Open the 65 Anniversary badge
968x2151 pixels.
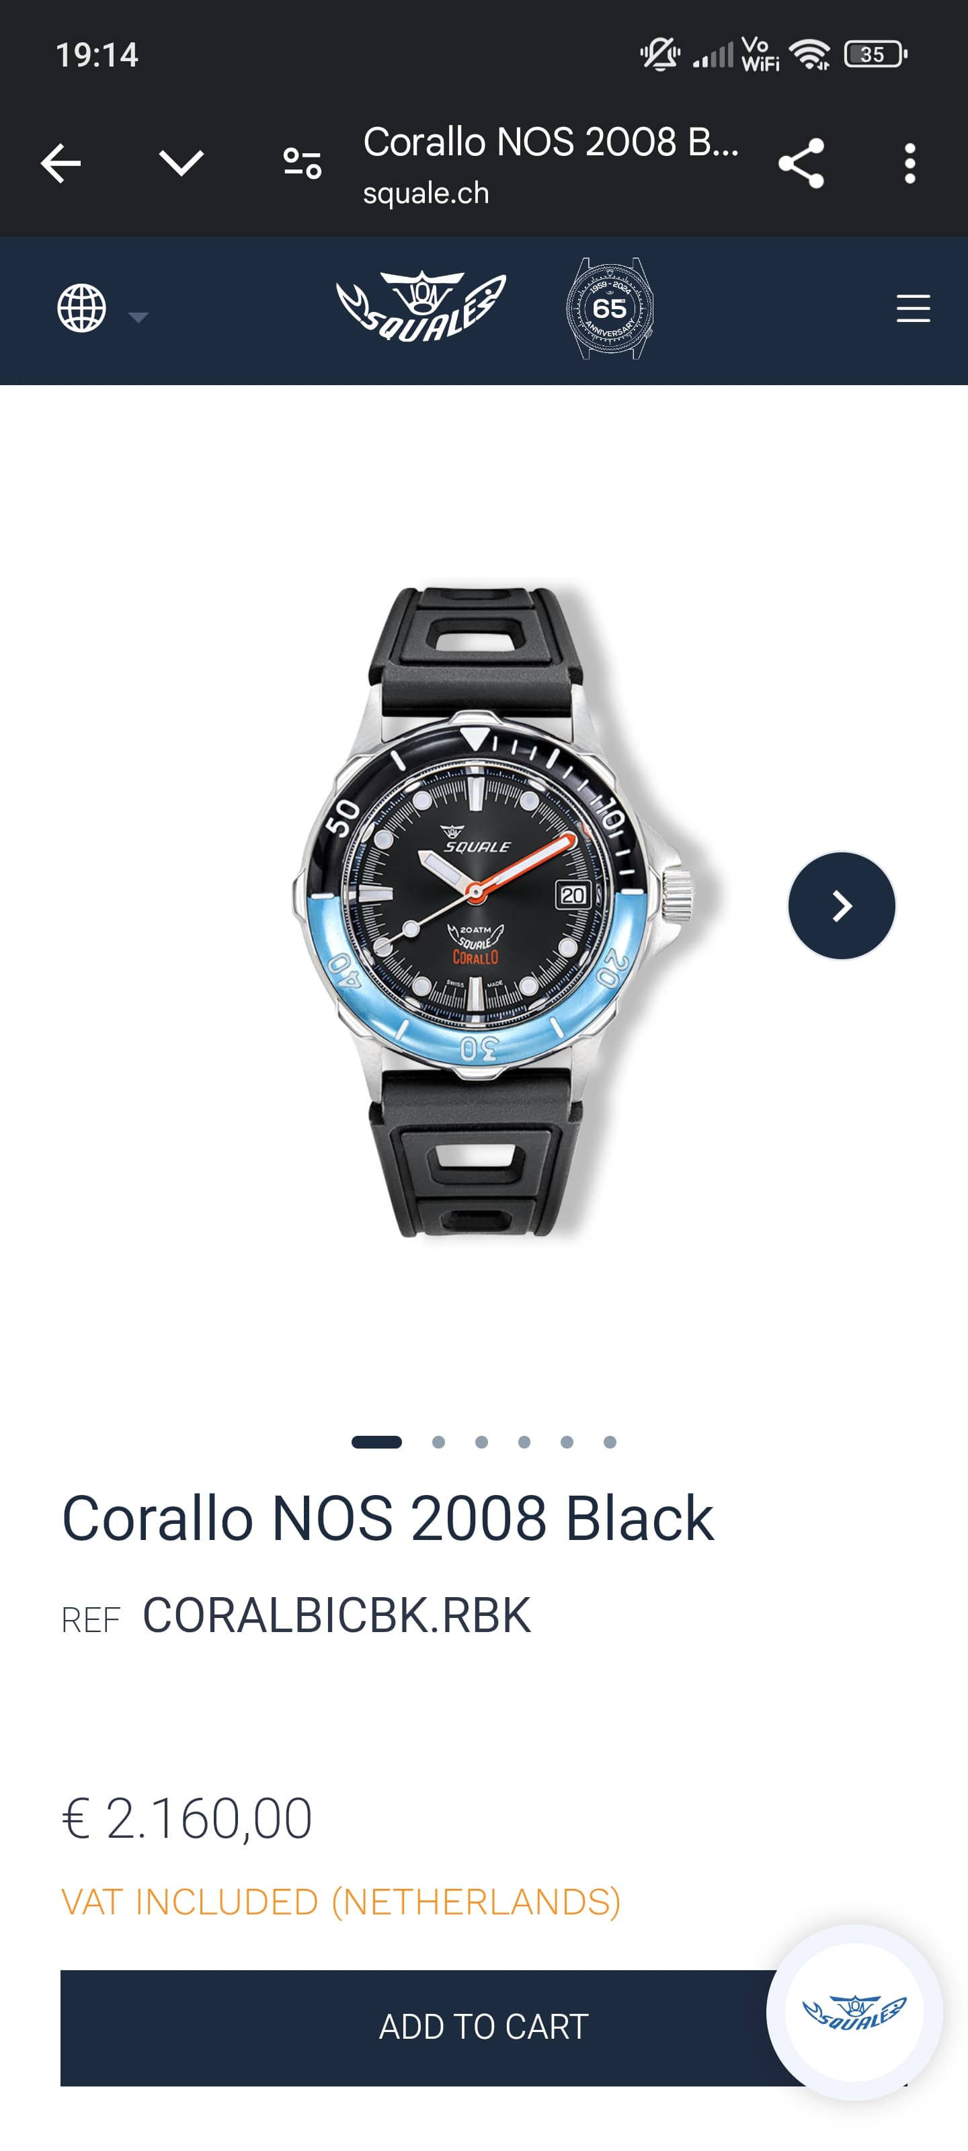tap(610, 308)
